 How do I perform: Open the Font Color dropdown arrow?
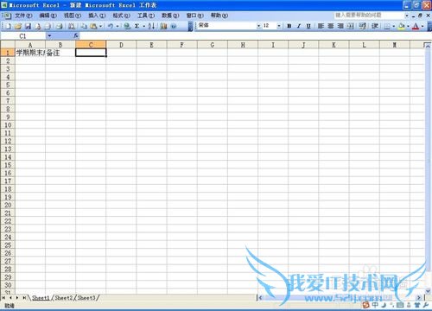[x=422, y=26]
